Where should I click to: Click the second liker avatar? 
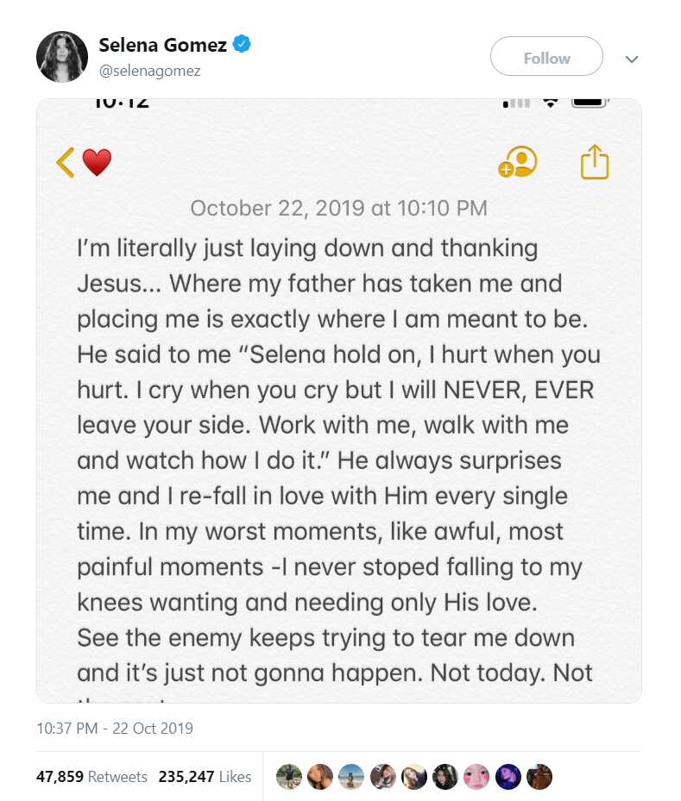tap(320, 777)
